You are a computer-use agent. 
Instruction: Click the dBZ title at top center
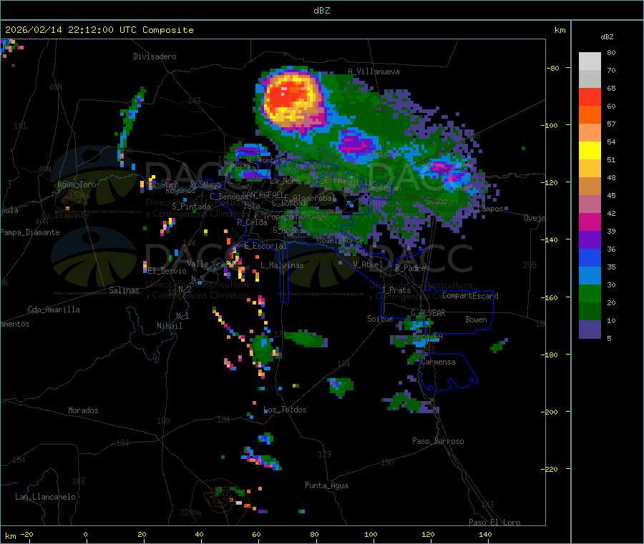(x=321, y=10)
